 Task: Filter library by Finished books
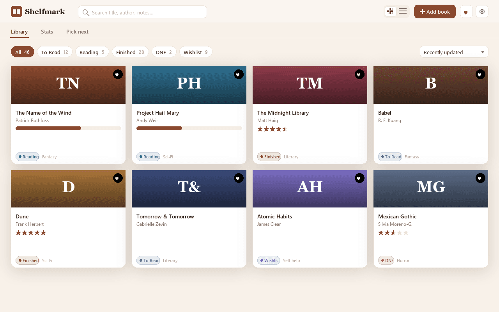pyautogui.click(x=130, y=52)
